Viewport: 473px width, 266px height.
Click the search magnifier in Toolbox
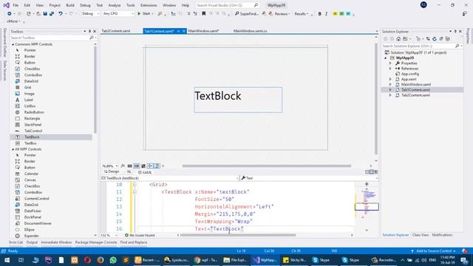[x=92, y=38]
